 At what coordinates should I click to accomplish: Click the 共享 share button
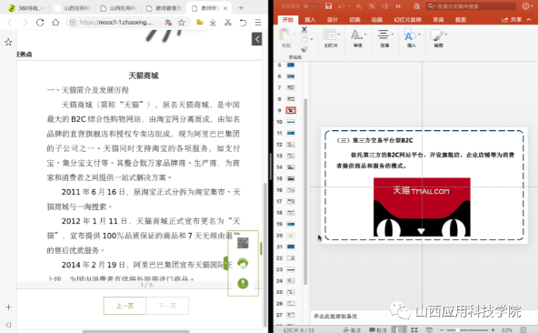tap(512, 20)
